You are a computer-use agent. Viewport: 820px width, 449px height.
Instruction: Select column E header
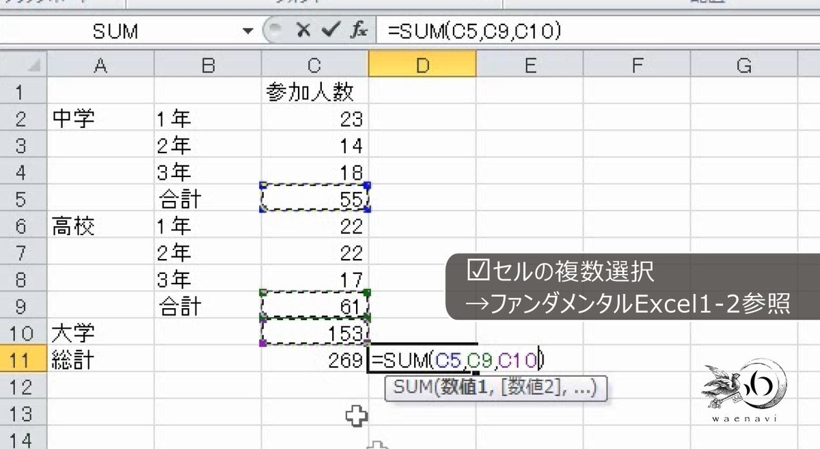(530, 66)
